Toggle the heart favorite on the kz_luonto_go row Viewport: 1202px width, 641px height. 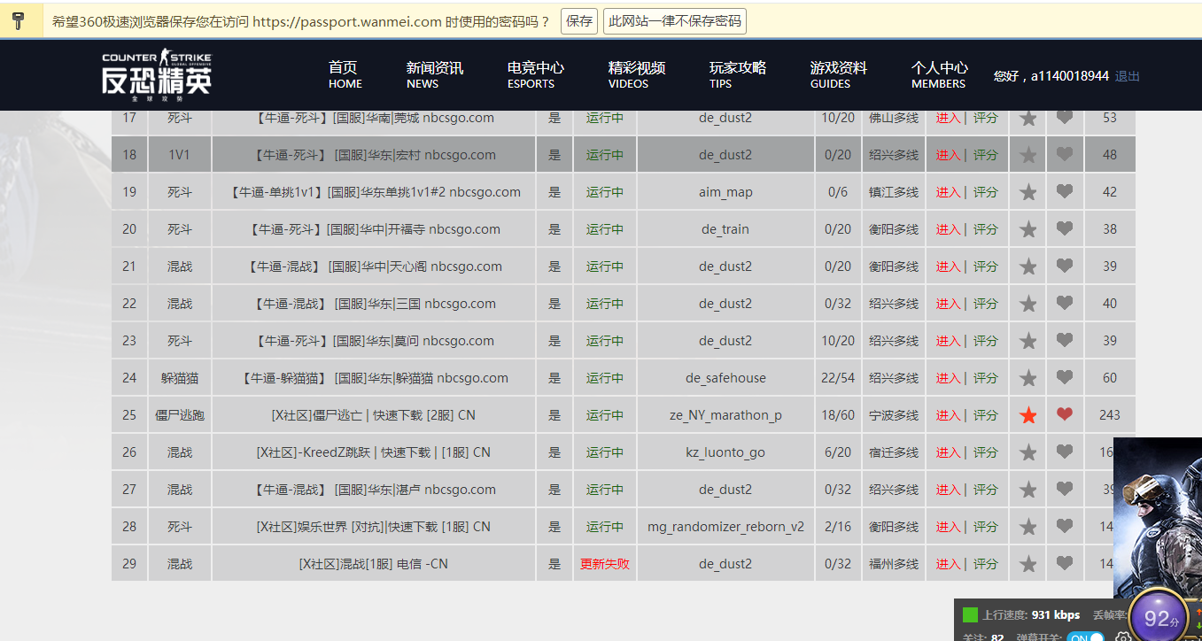[x=1064, y=452]
